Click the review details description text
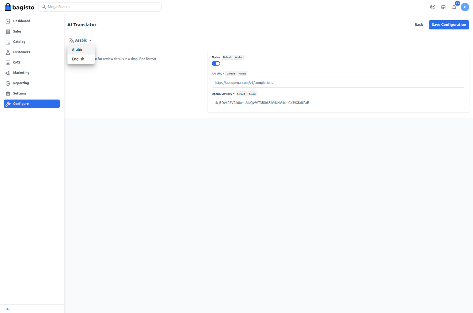The height and width of the screenshot is (313, 473). (125, 59)
